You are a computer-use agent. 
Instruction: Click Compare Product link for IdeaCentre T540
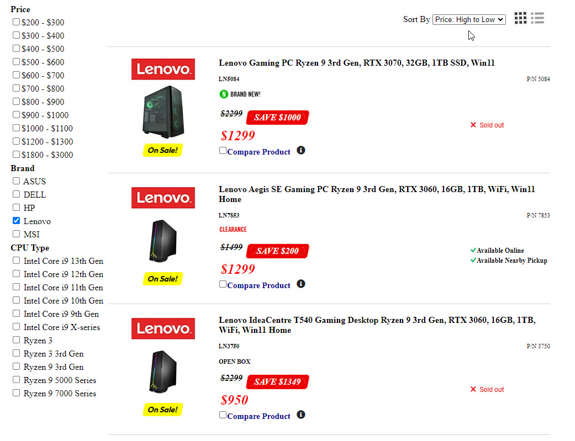tap(259, 416)
